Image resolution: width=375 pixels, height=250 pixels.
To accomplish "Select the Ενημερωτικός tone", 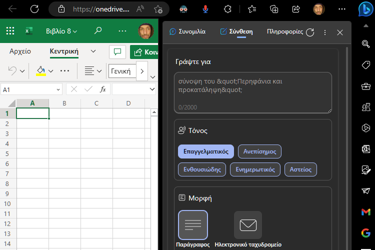I will pos(255,169).
